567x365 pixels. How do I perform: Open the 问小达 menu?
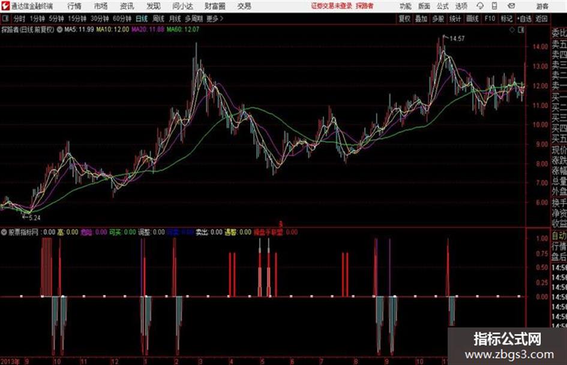[182, 6]
